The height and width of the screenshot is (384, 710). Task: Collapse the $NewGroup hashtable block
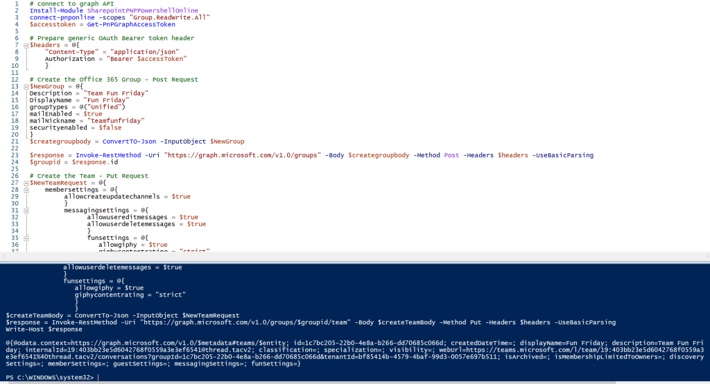point(26,87)
